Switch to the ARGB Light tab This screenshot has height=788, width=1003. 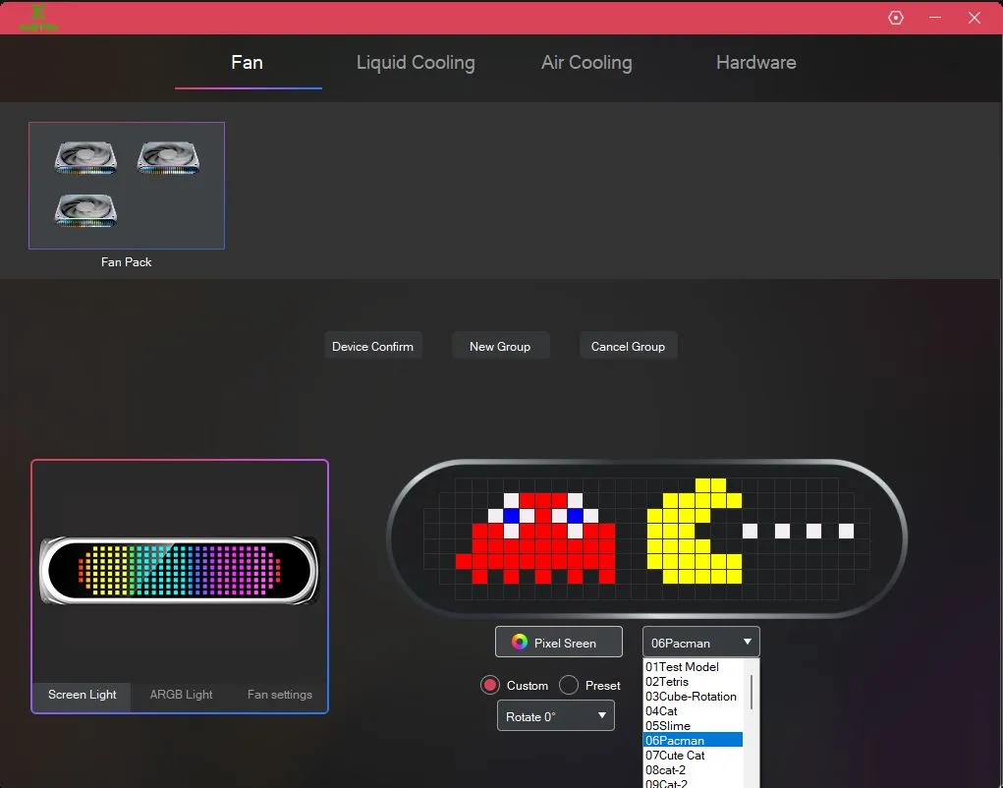pos(181,695)
